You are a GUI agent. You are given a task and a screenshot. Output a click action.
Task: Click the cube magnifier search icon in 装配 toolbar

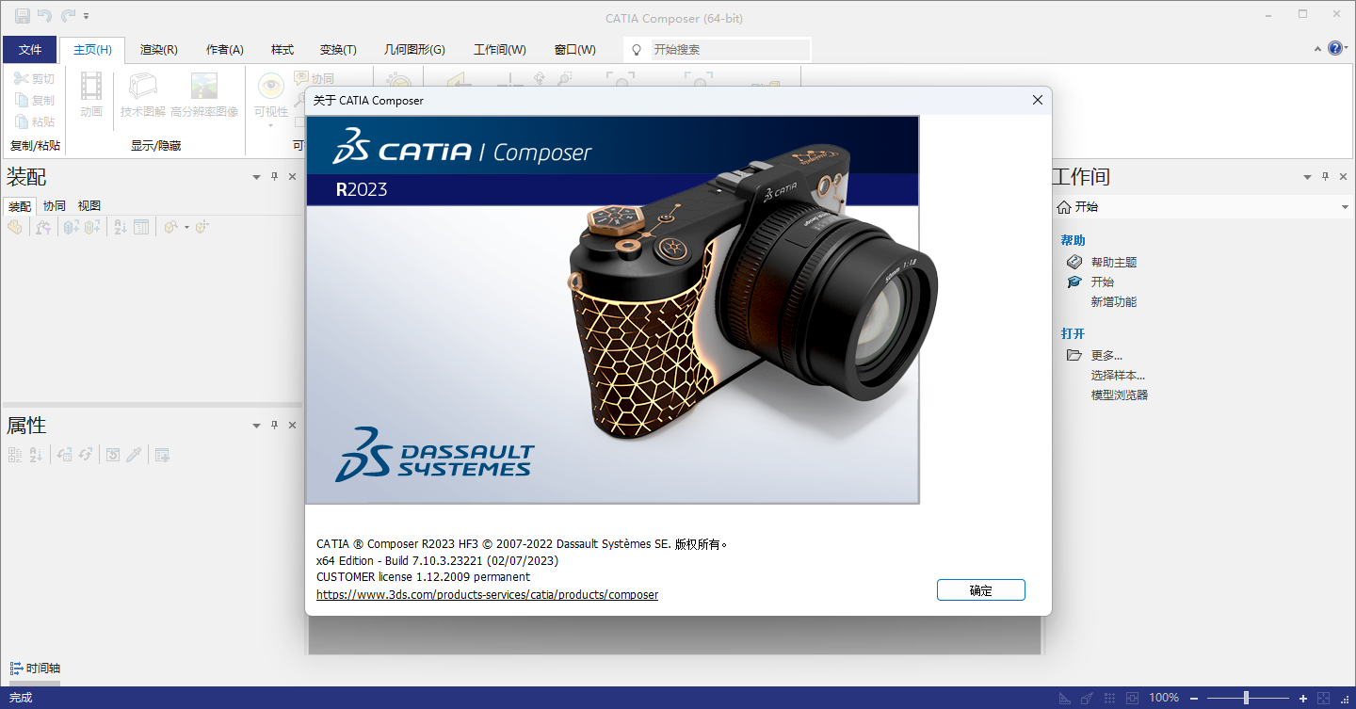[x=170, y=227]
